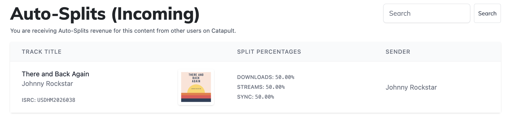Click the Sender column header
511x117 pixels.
click(398, 52)
